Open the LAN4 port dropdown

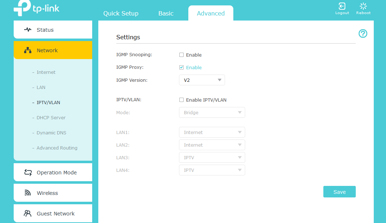coord(212,170)
